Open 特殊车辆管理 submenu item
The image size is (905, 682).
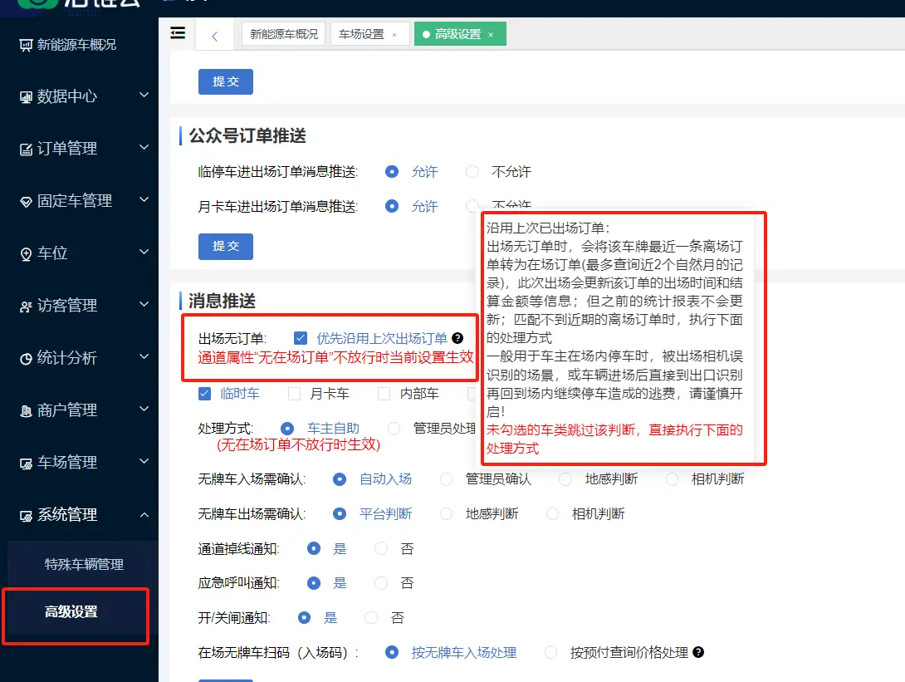click(84, 565)
